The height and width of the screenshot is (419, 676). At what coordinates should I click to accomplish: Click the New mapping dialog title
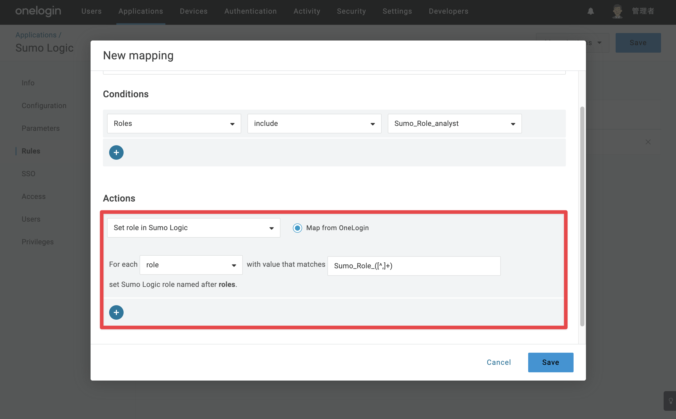(138, 55)
